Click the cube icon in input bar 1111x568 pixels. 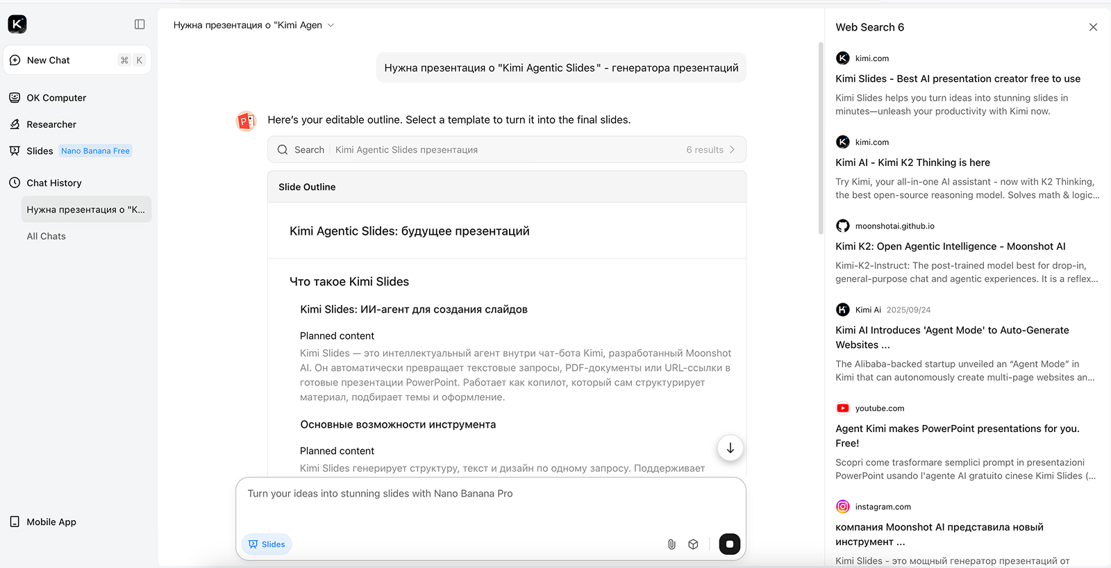pyautogui.click(x=693, y=544)
